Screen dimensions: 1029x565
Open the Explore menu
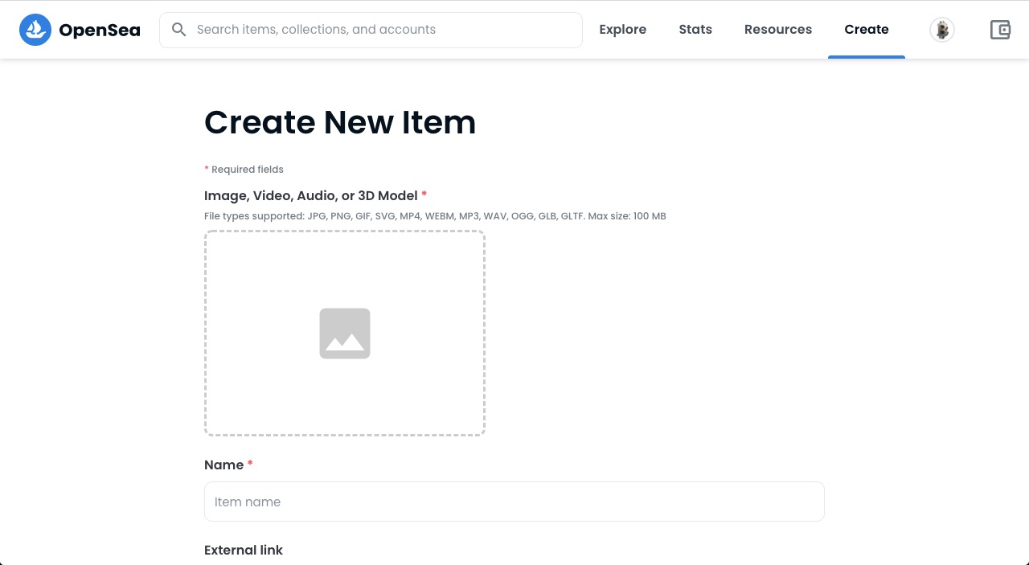(623, 30)
